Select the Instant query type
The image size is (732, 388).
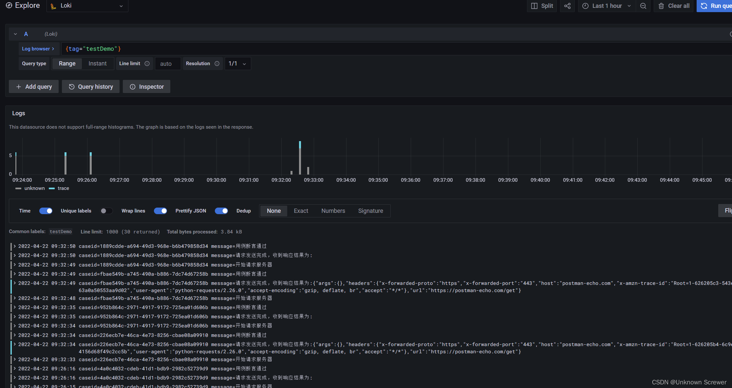(x=98, y=64)
